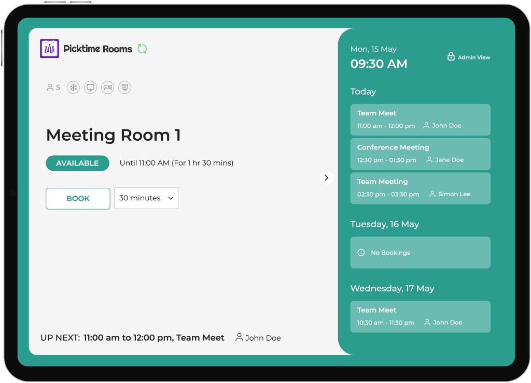This screenshot has width=531, height=383.
Task: Click John Doe name in UP NEXT bar
Action: (263, 338)
